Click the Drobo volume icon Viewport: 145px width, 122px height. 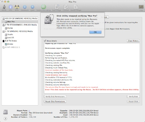tap(6, 44)
